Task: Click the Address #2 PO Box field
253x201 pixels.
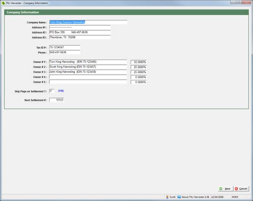Action: click(79, 33)
